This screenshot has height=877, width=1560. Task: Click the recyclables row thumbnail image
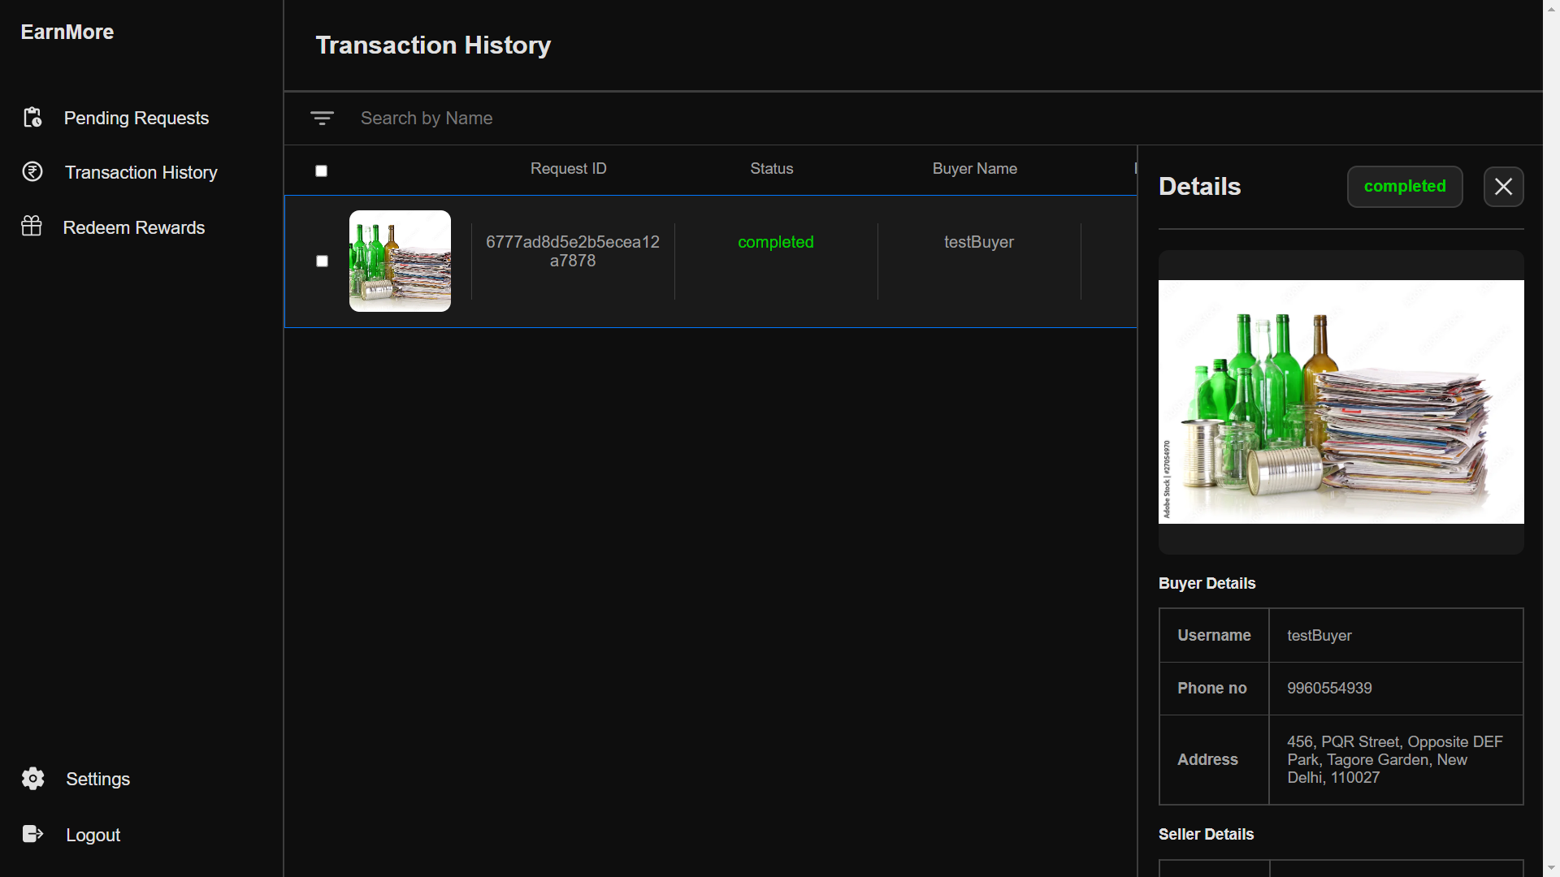400,261
